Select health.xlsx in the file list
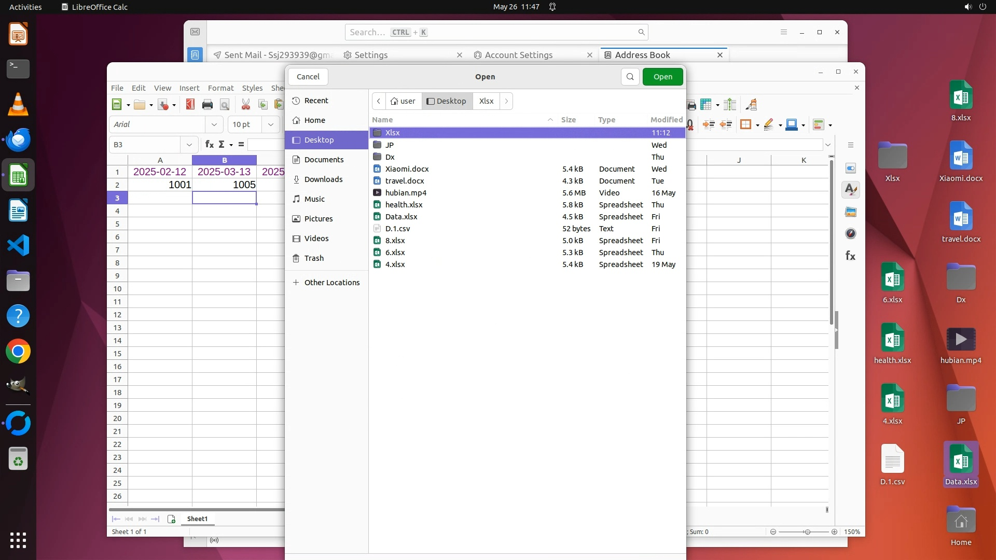This screenshot has height=560, width=996. pos(404,205)
